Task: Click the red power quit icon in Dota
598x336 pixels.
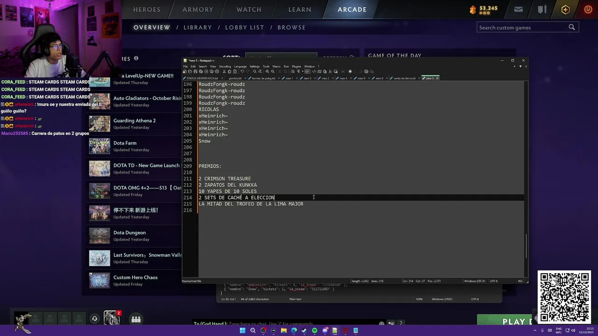Action: pos(588,9)
